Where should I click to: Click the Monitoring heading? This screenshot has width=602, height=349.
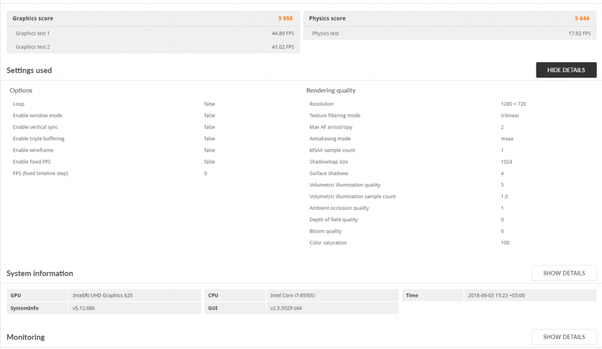[25, 337]
